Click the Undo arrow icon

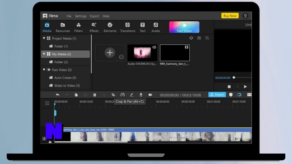coord(58,95)
